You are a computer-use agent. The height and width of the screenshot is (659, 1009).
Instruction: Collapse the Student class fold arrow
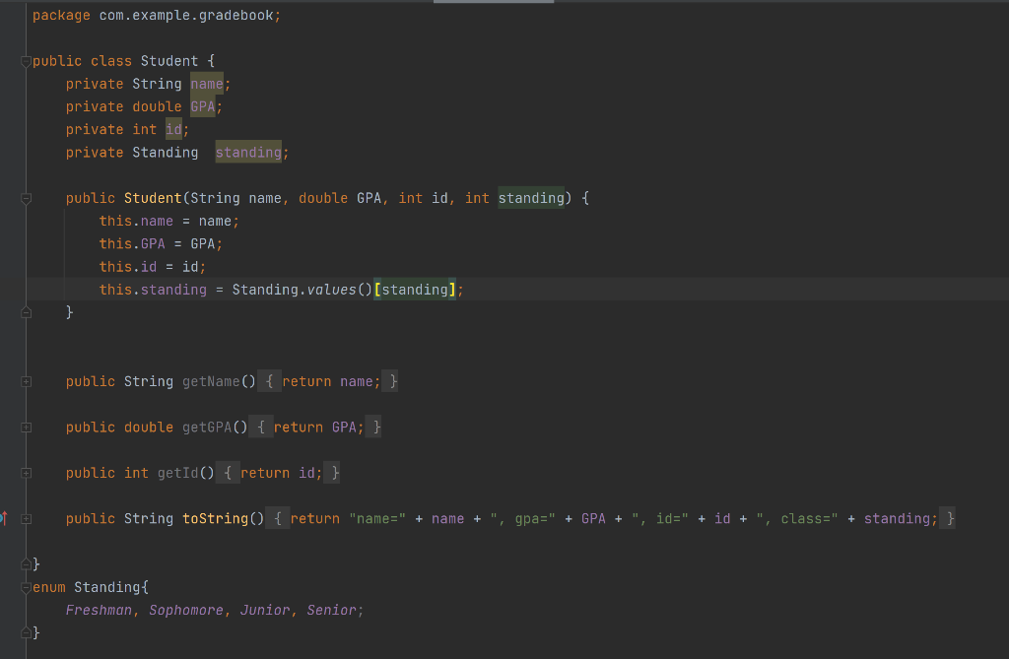(x=26, y=60)
